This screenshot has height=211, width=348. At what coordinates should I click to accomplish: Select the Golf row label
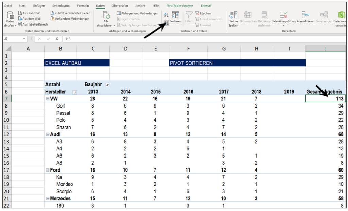pyautogui.click(x=60, y=106)
